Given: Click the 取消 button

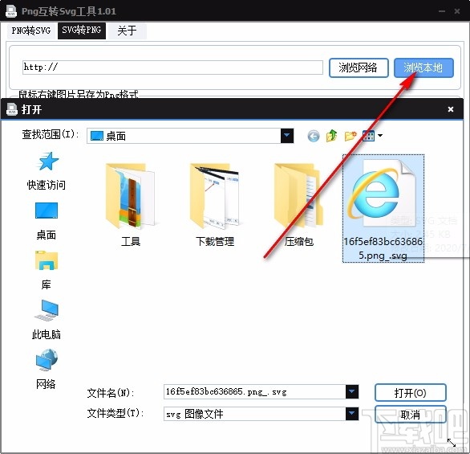Looking at the screenshot, I should click(411, 415).
